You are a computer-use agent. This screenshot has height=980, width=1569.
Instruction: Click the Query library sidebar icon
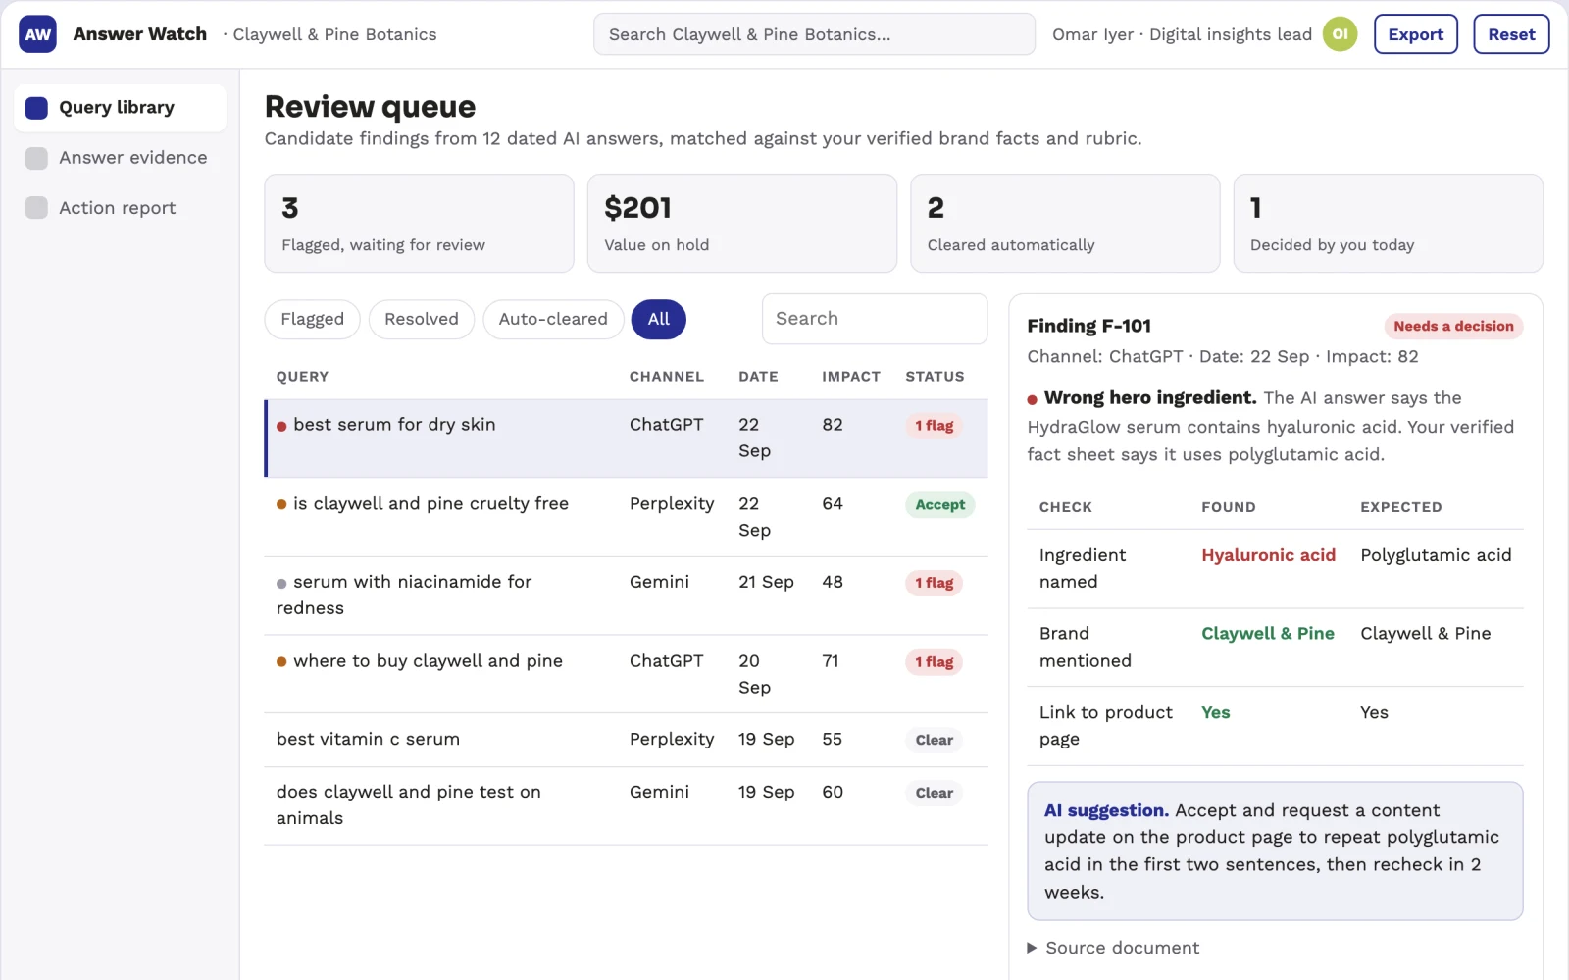click(36, 108)
